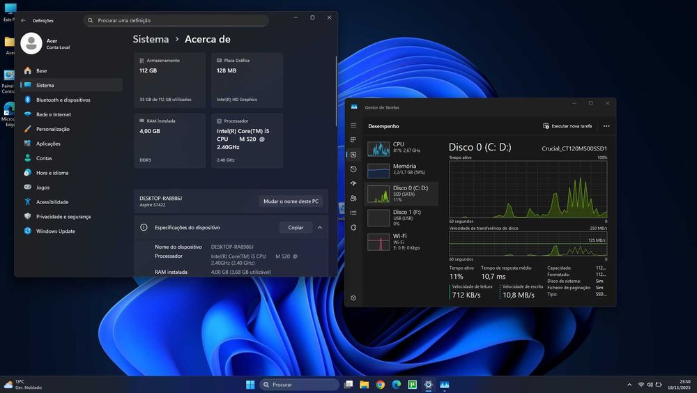This screenshot has width=697, height=393.
Task: Click the RAM instalada 4,00 GB card
Action: click(x=170, y=141)
